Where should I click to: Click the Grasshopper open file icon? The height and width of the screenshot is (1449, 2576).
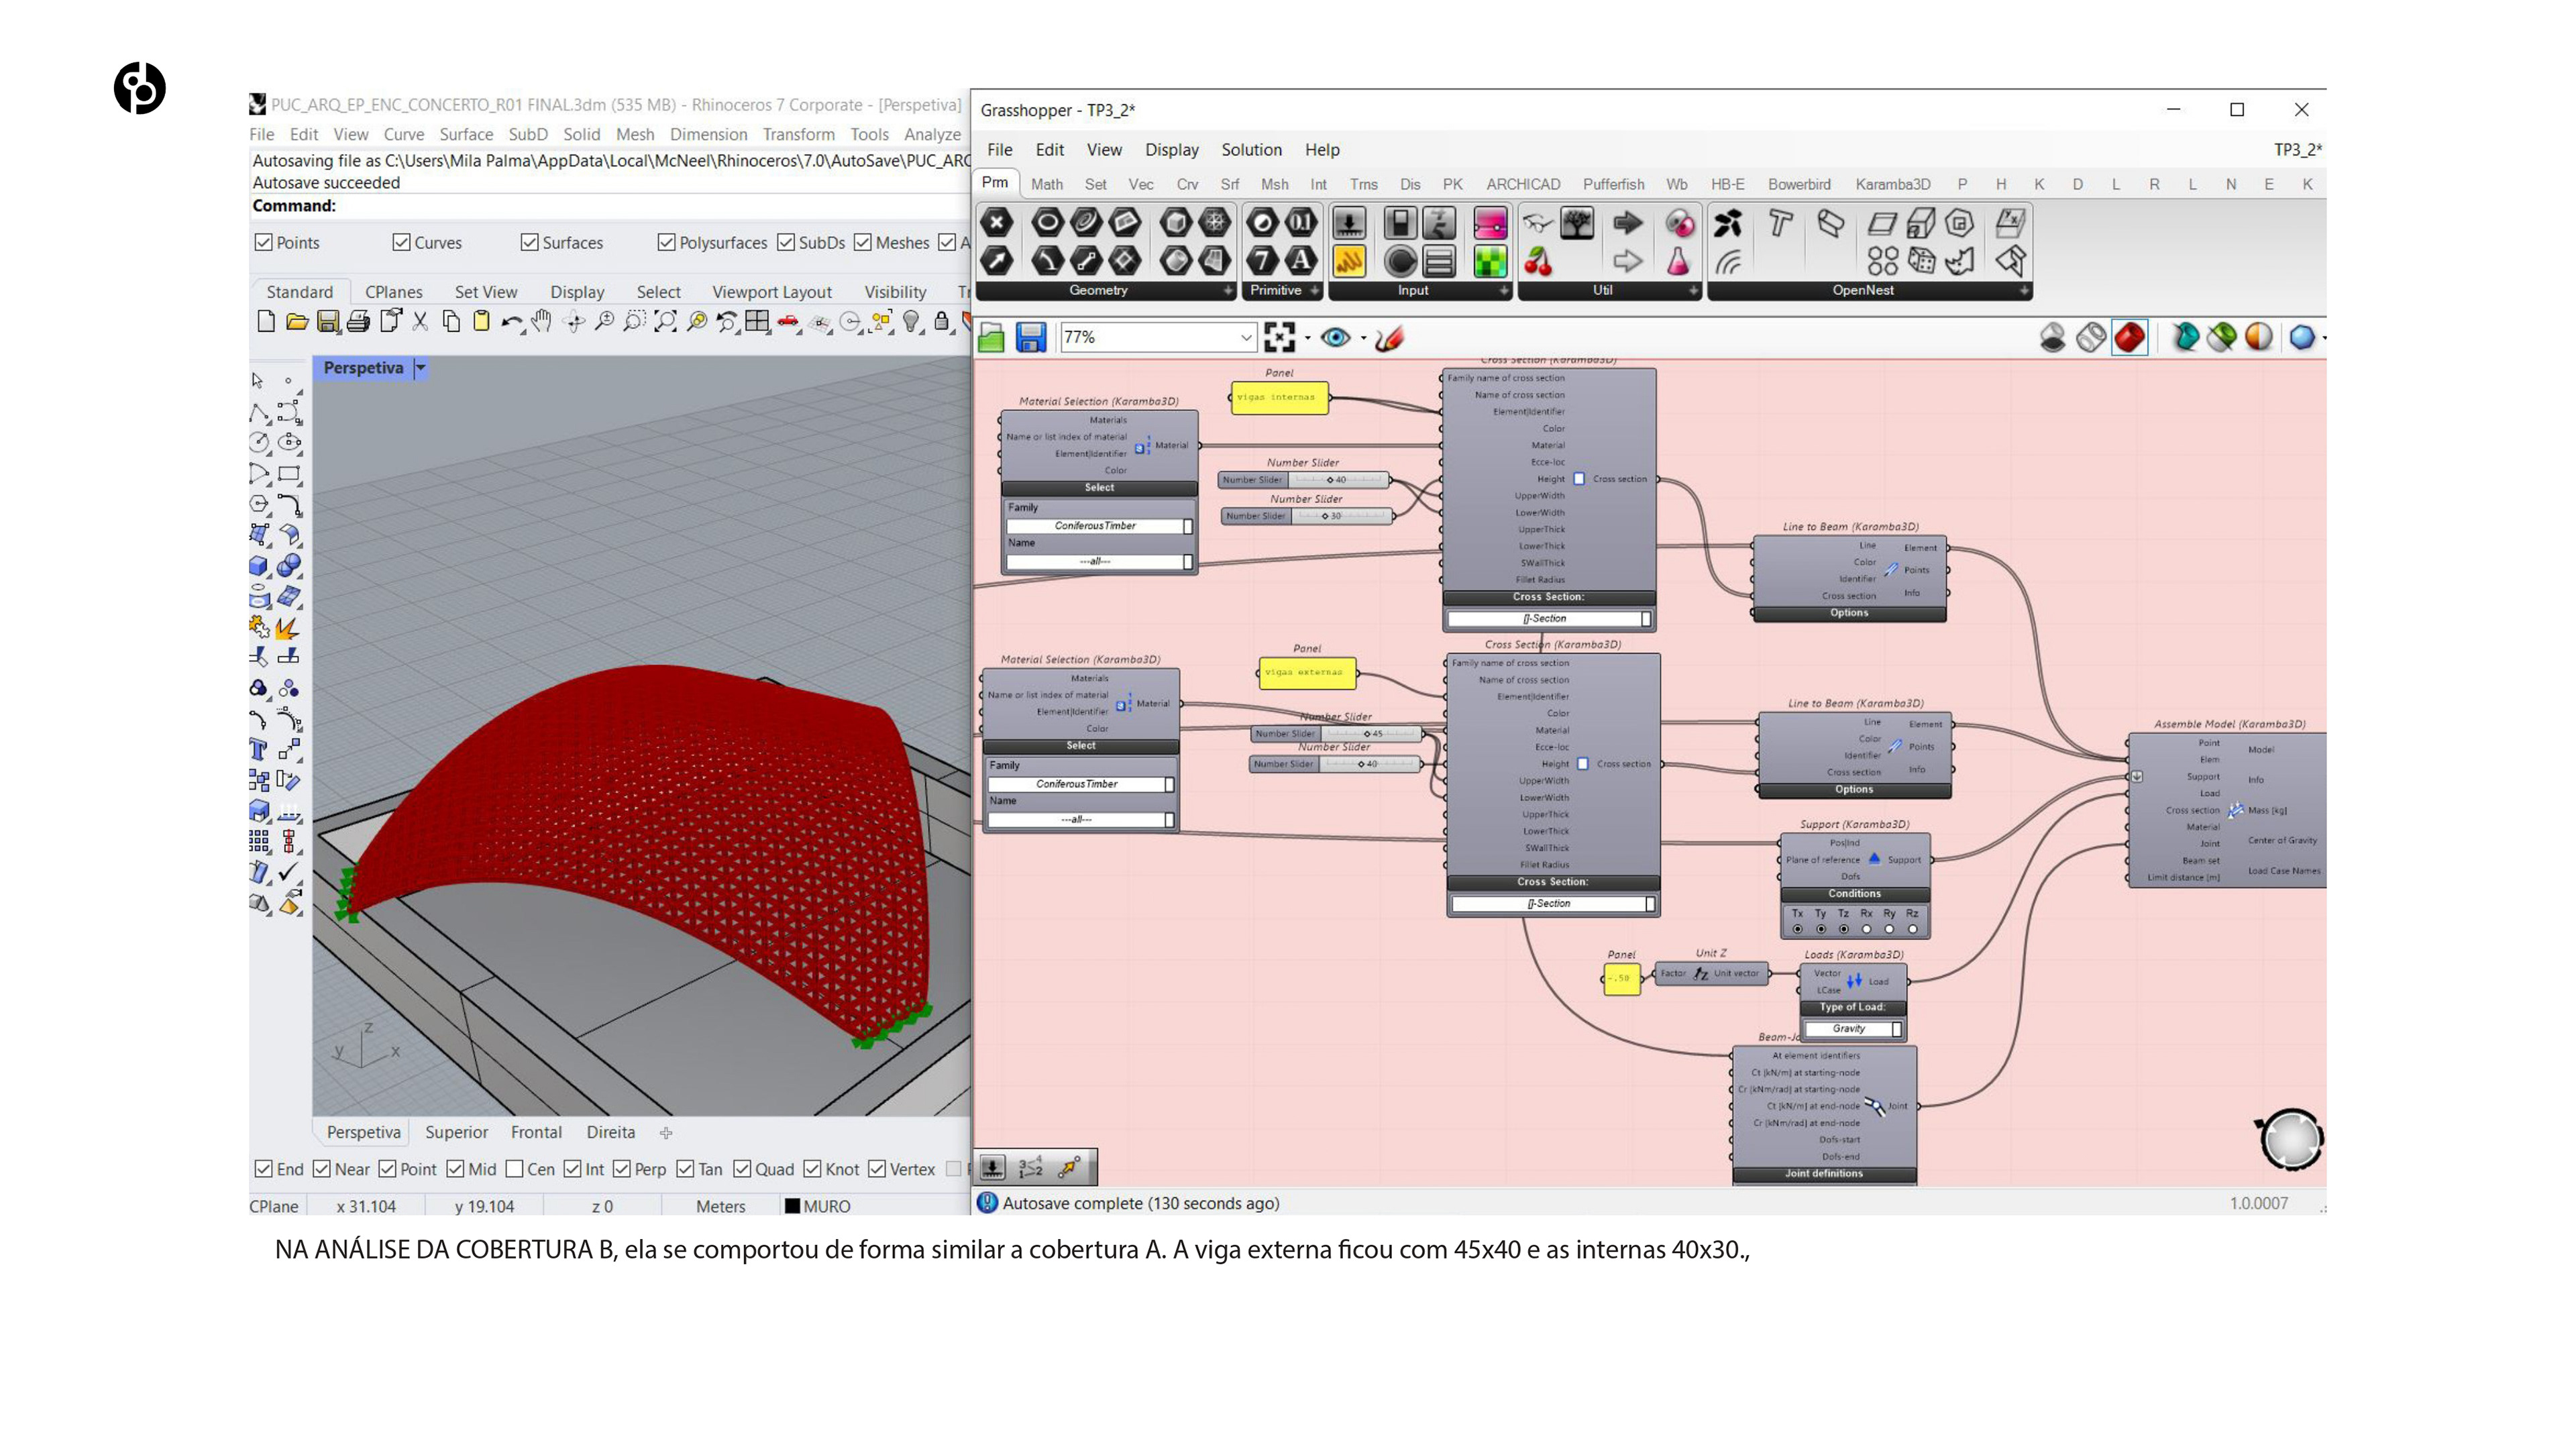click(x=991, y=337)
